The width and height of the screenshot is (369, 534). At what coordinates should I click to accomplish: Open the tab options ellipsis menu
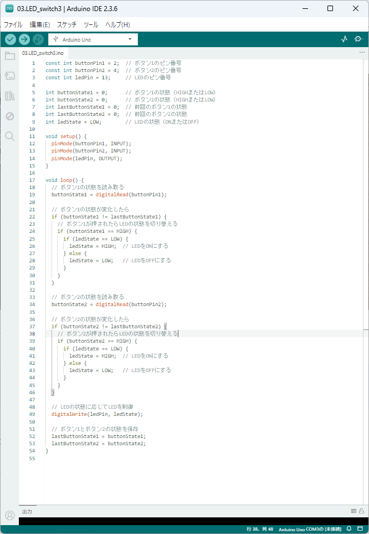point(362,53)
